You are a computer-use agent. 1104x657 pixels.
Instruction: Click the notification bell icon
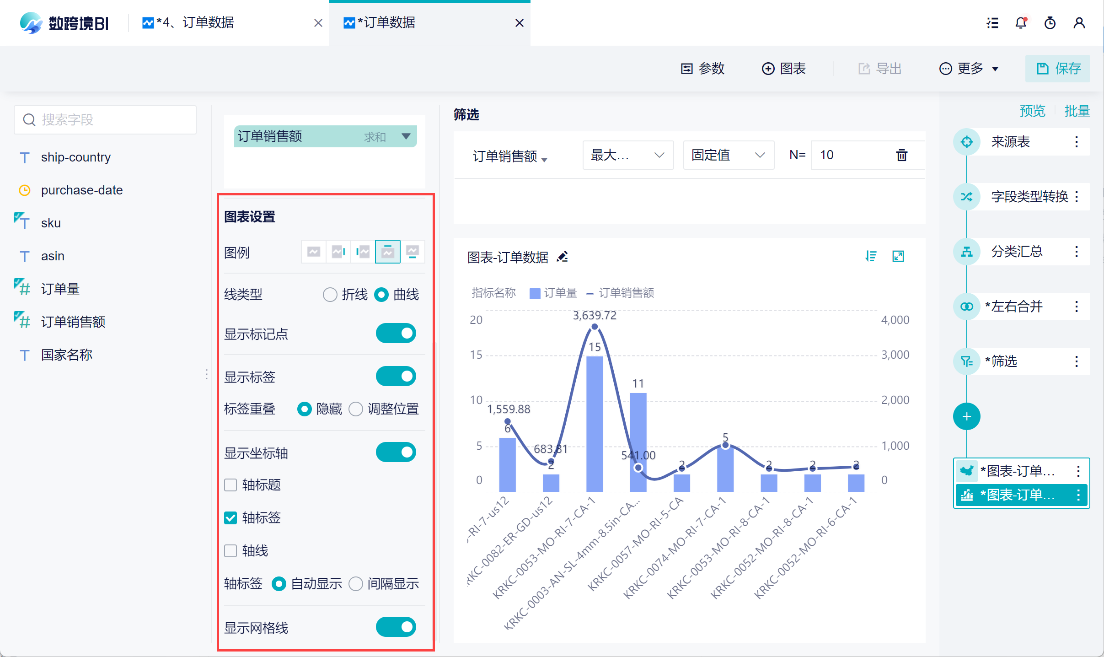1021,23
